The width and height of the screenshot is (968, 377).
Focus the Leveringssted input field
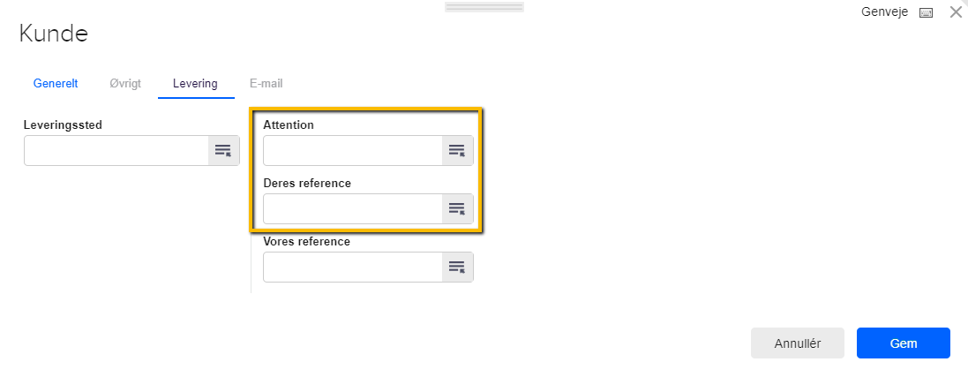click(116, 150)
